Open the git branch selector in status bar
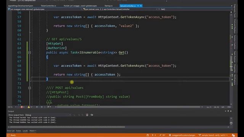Viewport: 244px width, 137px height. pyautogui.click(x=213, y=135)
